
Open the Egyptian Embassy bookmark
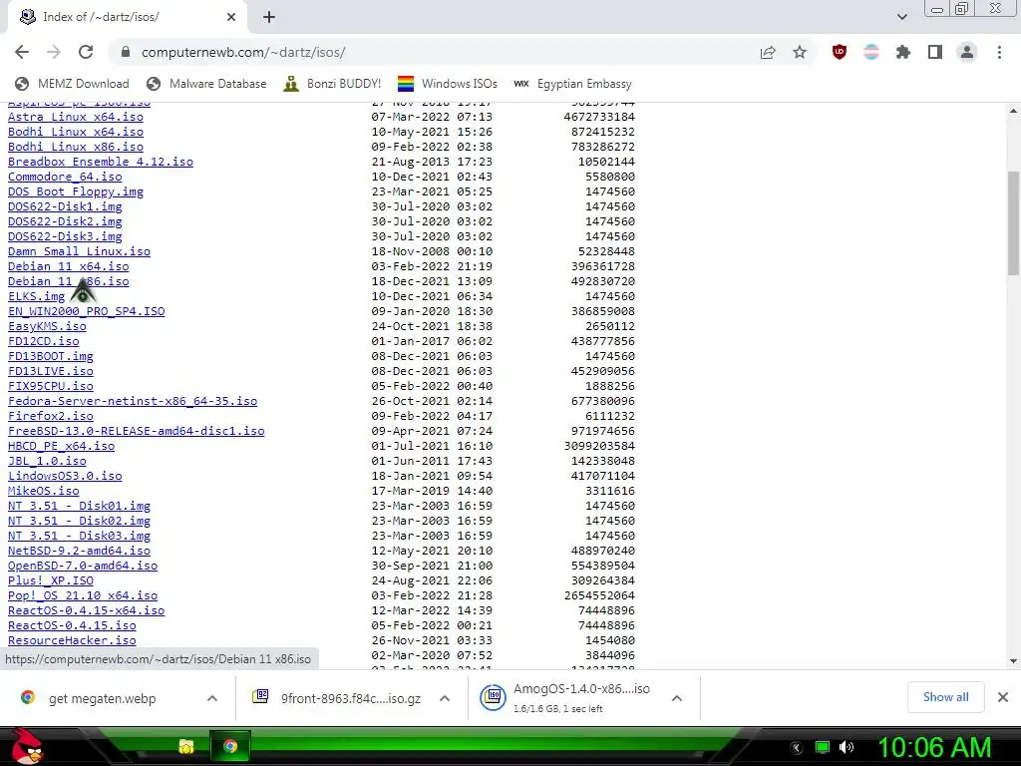(x=573, y=84)
